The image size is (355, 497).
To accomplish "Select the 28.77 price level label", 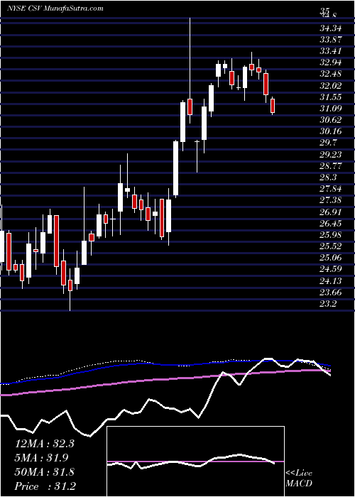I will (330, 165).
